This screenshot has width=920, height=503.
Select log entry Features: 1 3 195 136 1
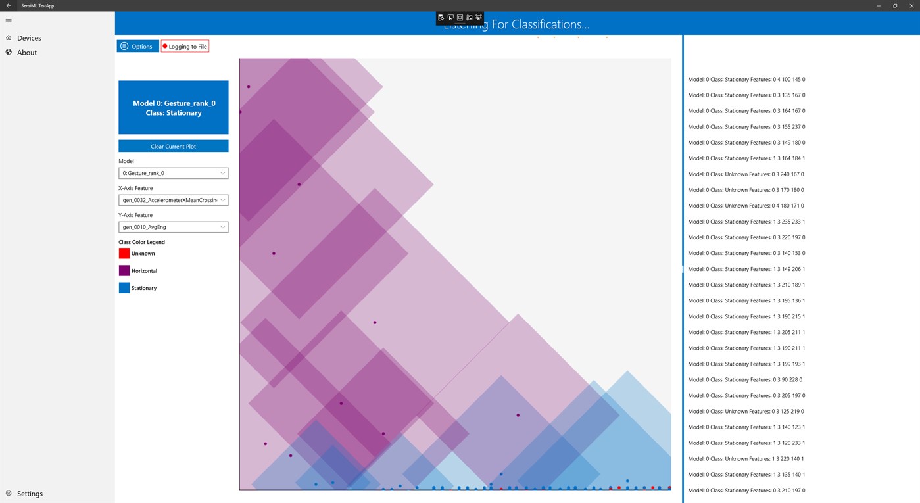tap(746, 300)
